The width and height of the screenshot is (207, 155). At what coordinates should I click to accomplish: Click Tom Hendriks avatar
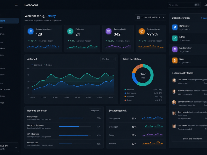pyautogui.click(x=174, y=113)
